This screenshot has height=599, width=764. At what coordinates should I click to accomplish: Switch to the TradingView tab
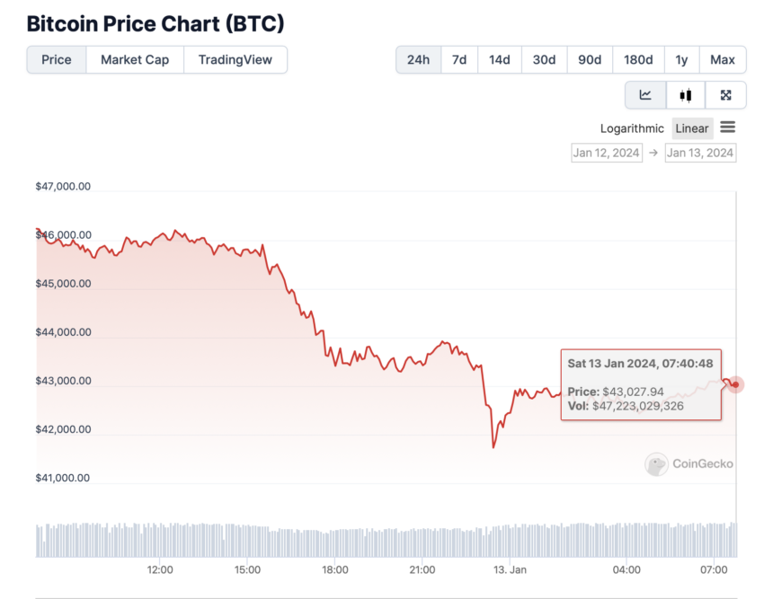coord(235,60)
